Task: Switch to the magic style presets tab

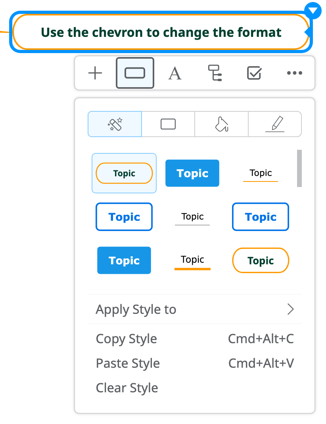Action: pos(115,124)
